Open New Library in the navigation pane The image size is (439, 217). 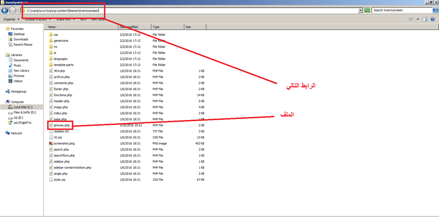tap(22, 71)
